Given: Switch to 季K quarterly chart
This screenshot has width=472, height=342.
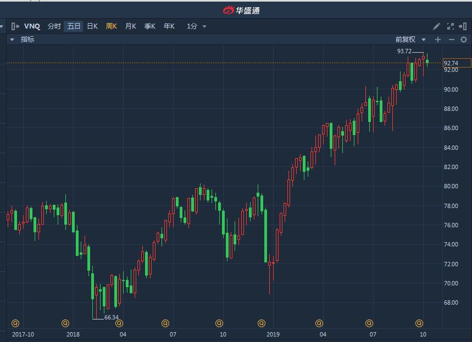Looking at the screenshot, I should (x=150, y=26).
